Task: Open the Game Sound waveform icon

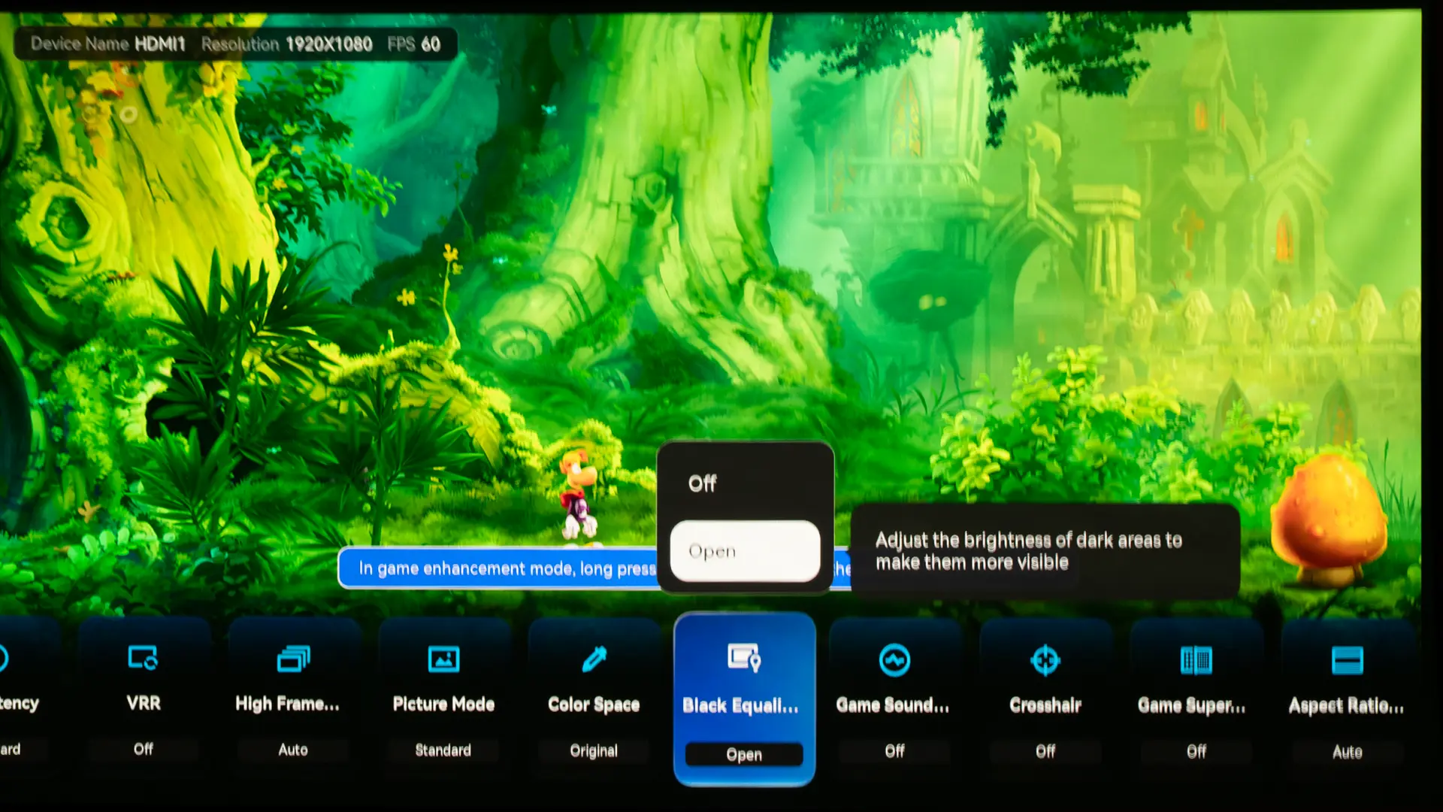Action: click(894, 660)
